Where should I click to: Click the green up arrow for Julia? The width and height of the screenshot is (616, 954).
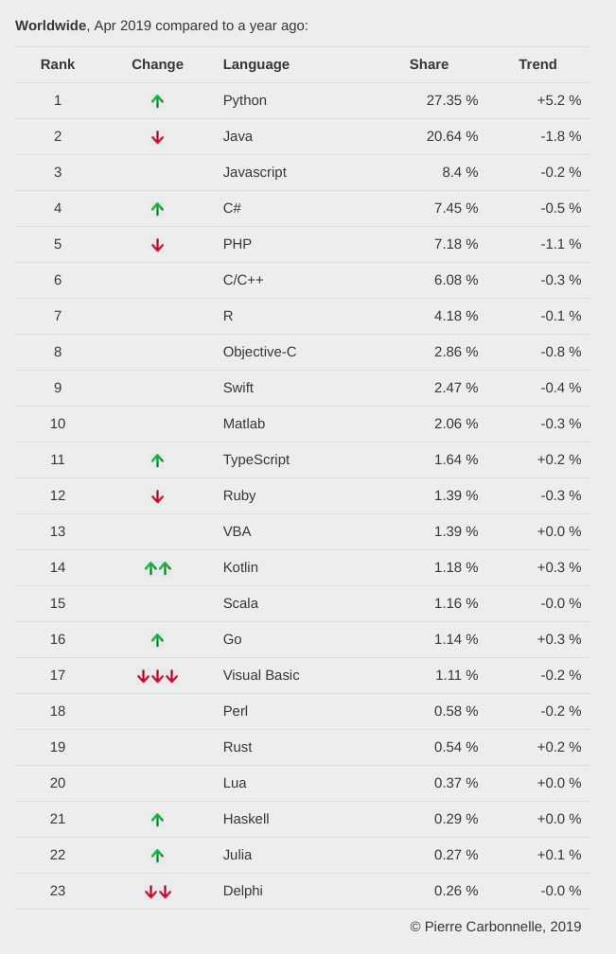157,856
